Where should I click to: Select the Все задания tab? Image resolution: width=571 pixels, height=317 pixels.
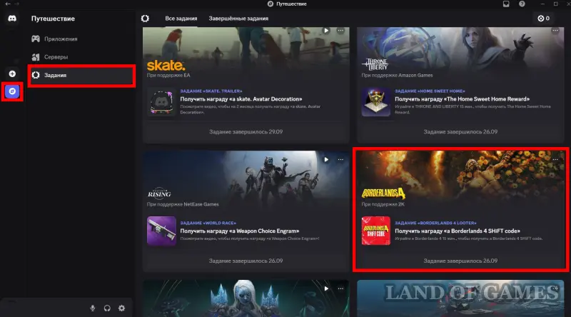click(x=180, y=19)
